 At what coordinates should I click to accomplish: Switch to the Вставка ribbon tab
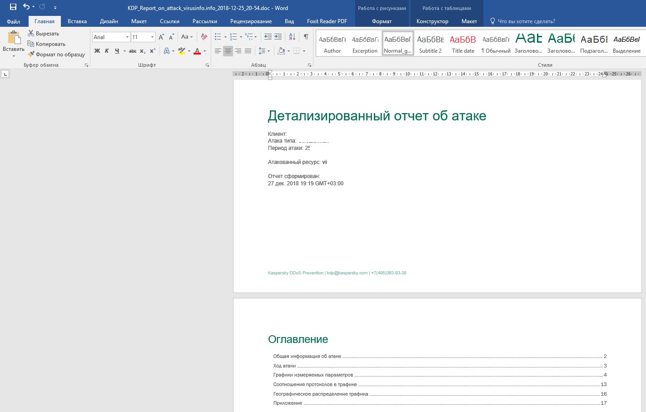click(77, 21)
